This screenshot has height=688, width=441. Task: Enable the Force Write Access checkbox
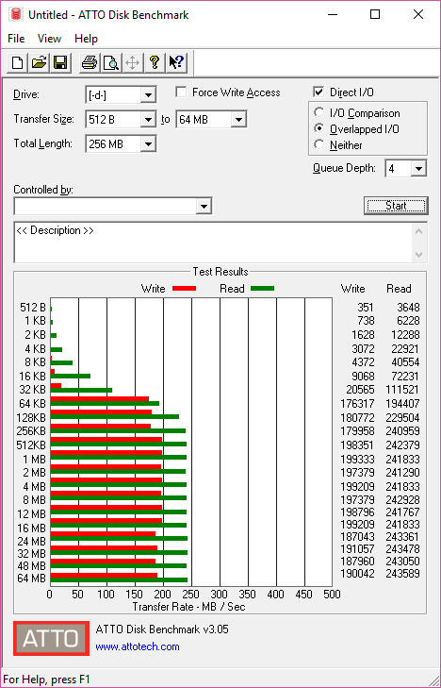[x=180, y=92]
